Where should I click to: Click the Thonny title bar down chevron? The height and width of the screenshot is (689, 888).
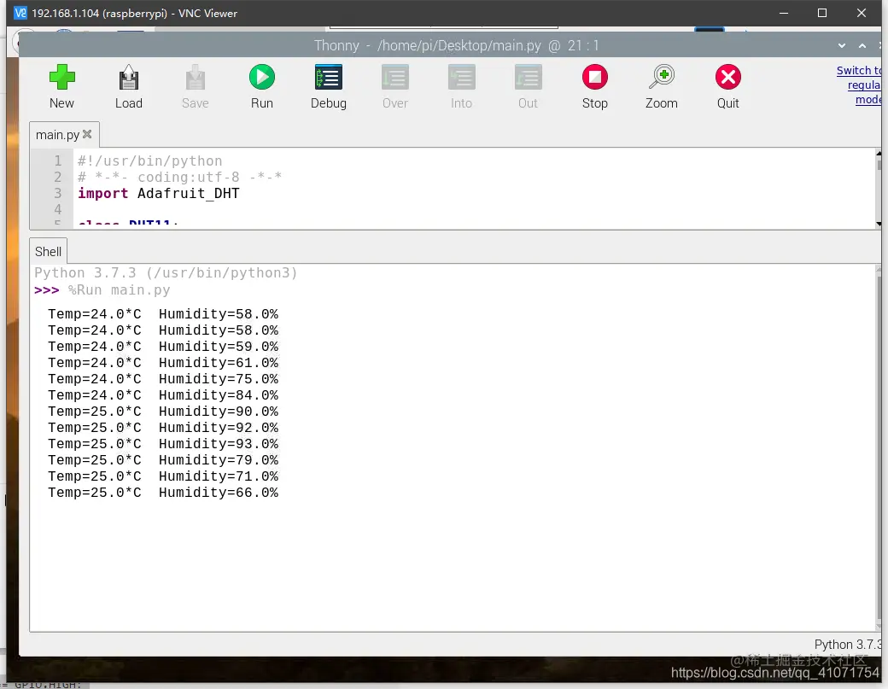point(842,46)
